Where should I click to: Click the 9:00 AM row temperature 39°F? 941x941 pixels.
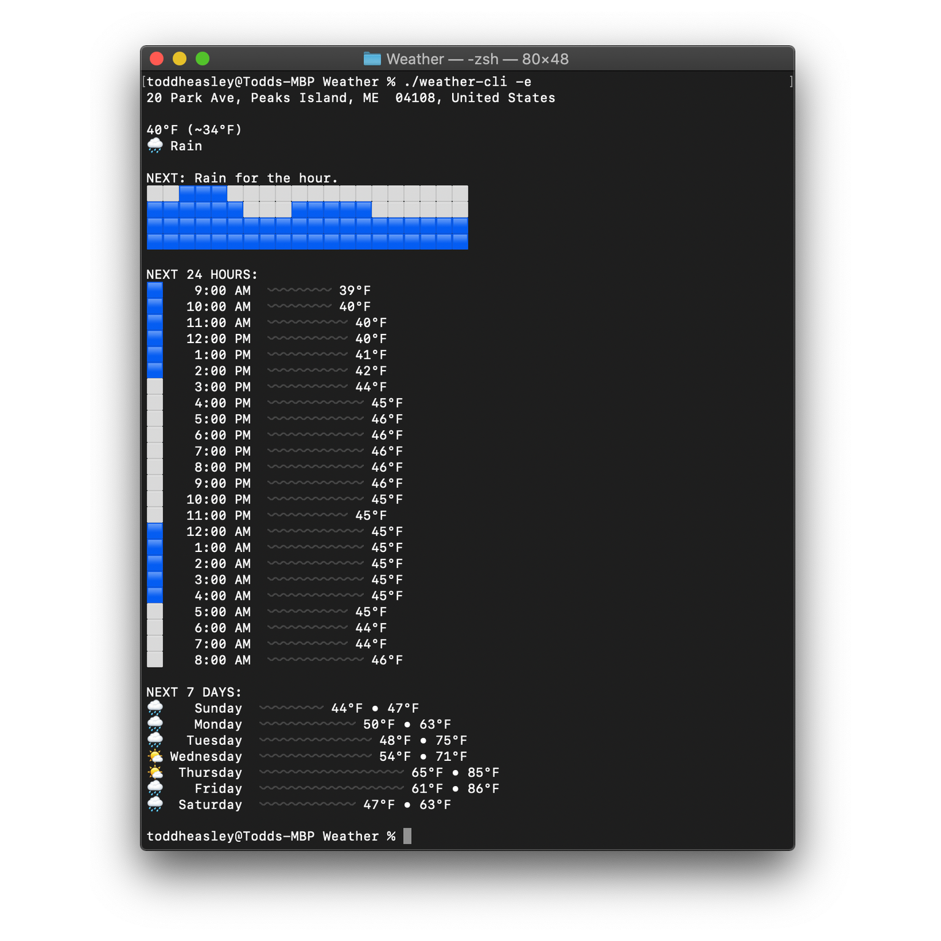point(355,290)
